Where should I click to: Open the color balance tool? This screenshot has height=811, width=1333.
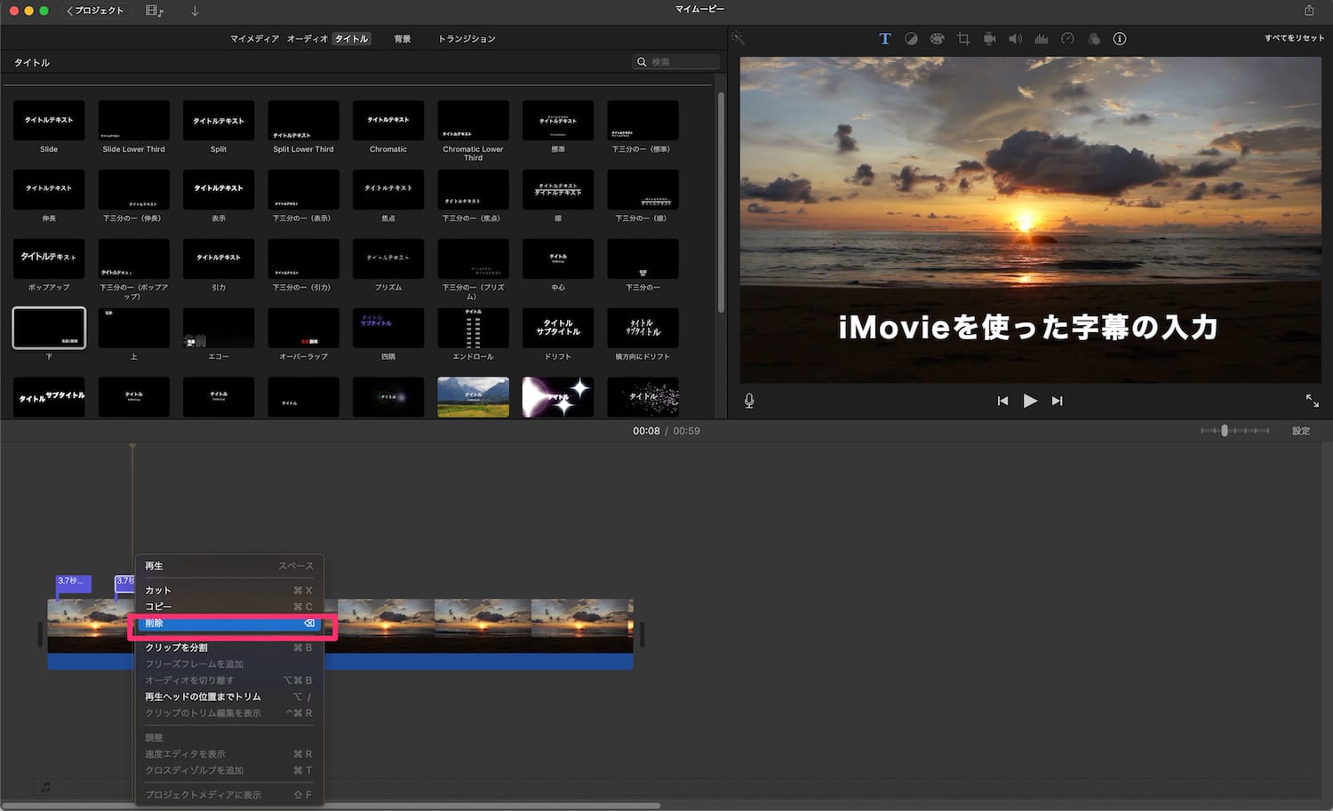[911, 39]
